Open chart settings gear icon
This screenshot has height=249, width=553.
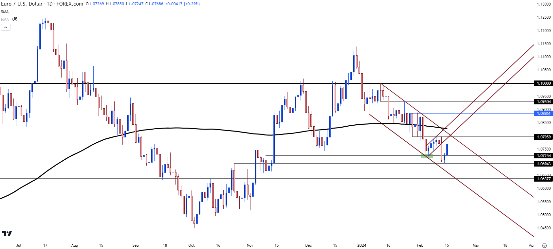544,245
